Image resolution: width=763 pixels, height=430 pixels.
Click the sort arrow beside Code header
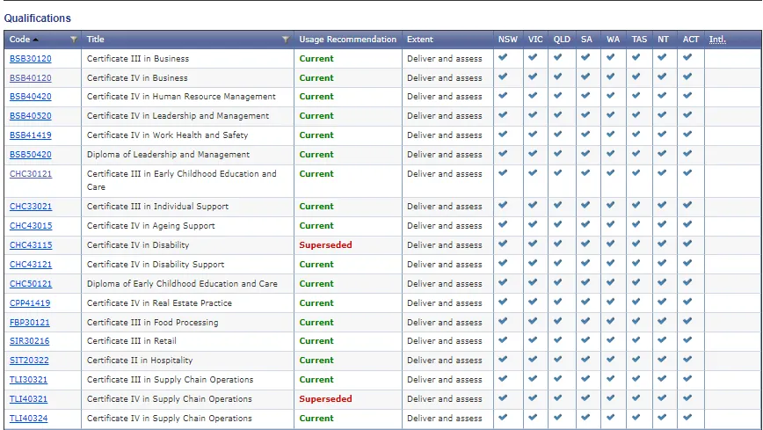pyautogui.click(x=35, y=40)
